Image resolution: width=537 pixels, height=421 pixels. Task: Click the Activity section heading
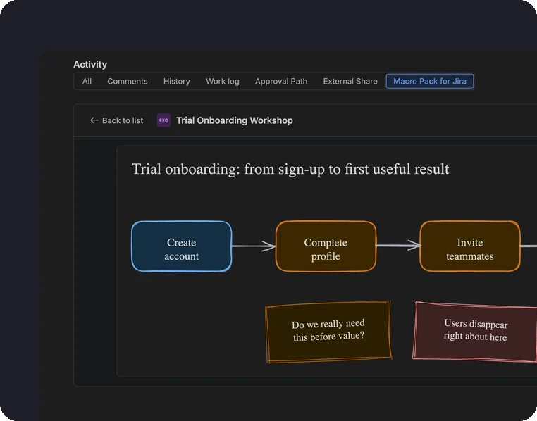coord(90,64)
